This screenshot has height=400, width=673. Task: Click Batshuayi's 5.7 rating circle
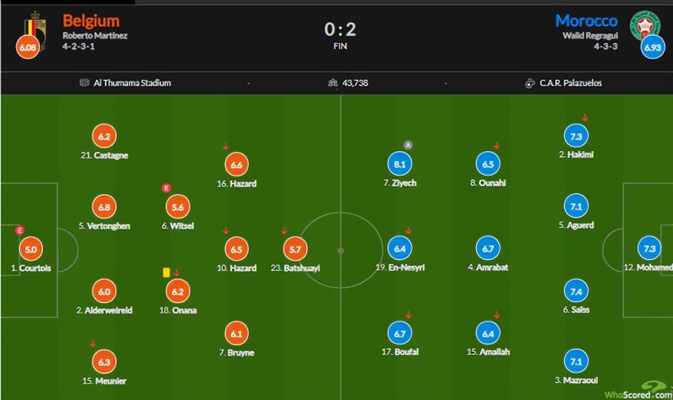click(x=295, y=249)
